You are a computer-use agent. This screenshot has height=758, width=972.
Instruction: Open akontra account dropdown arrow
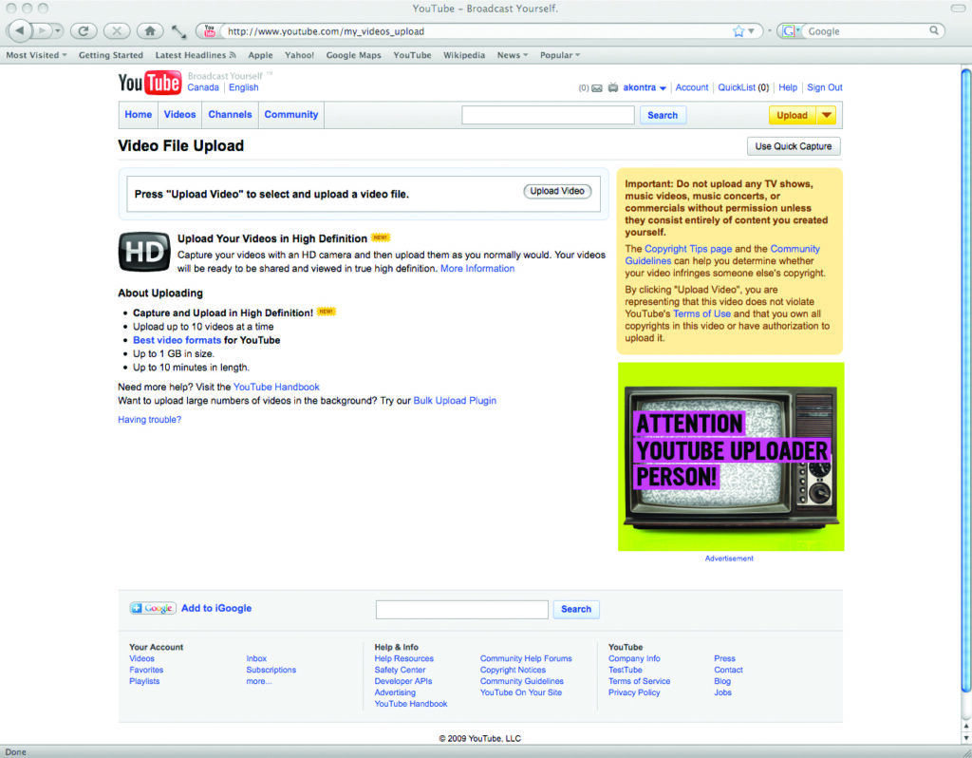click(x=663, y=88)
